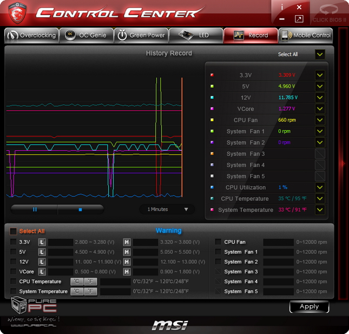
Task: Click the blue CPU Utilization color swatch
Action: [212, 187]
